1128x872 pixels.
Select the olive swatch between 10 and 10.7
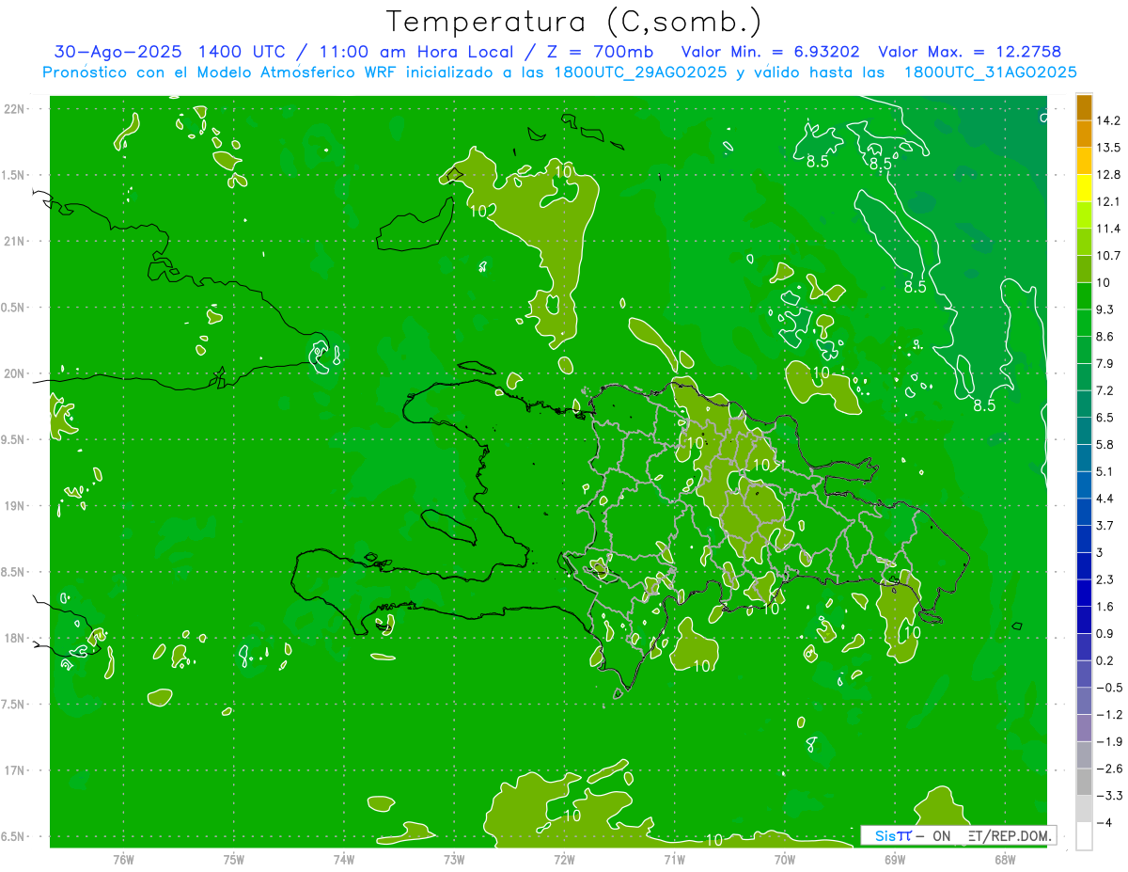click(1084, 269)
